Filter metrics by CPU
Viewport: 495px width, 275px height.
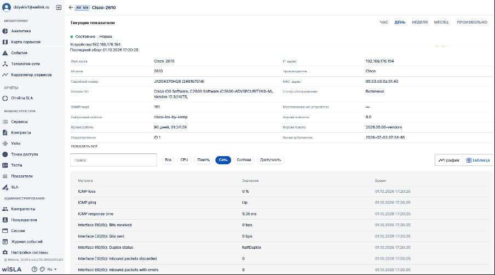[x=184, y=160]
